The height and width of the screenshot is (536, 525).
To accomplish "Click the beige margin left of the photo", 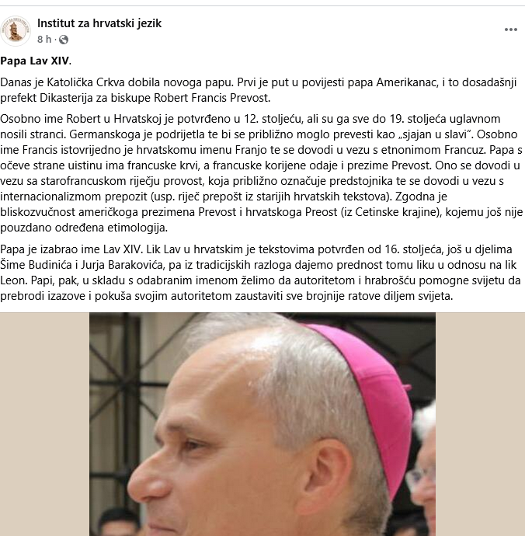I will coord(44,424).
